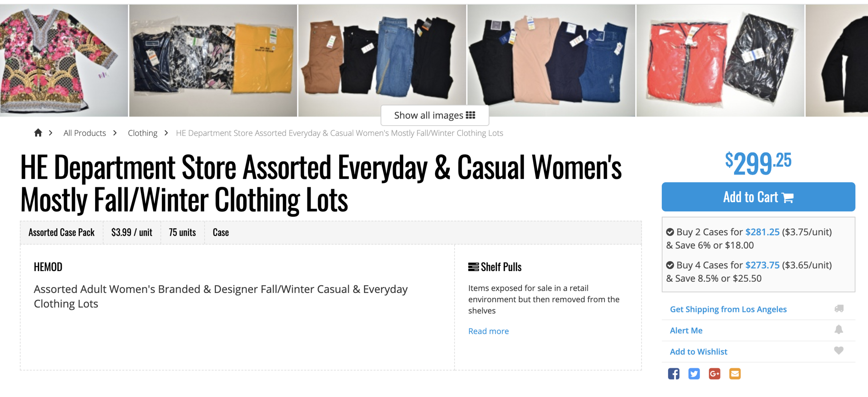Select the Buy 4 Cases offer checkmark

pyautogui.click(x=670, y=265)
